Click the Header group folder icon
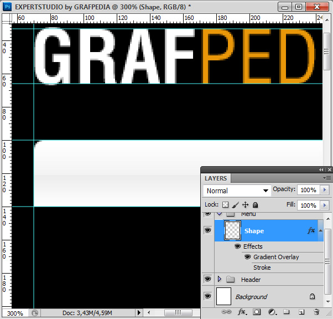The image size is (333, 319). pyautogui.click(x=231, y=279)
